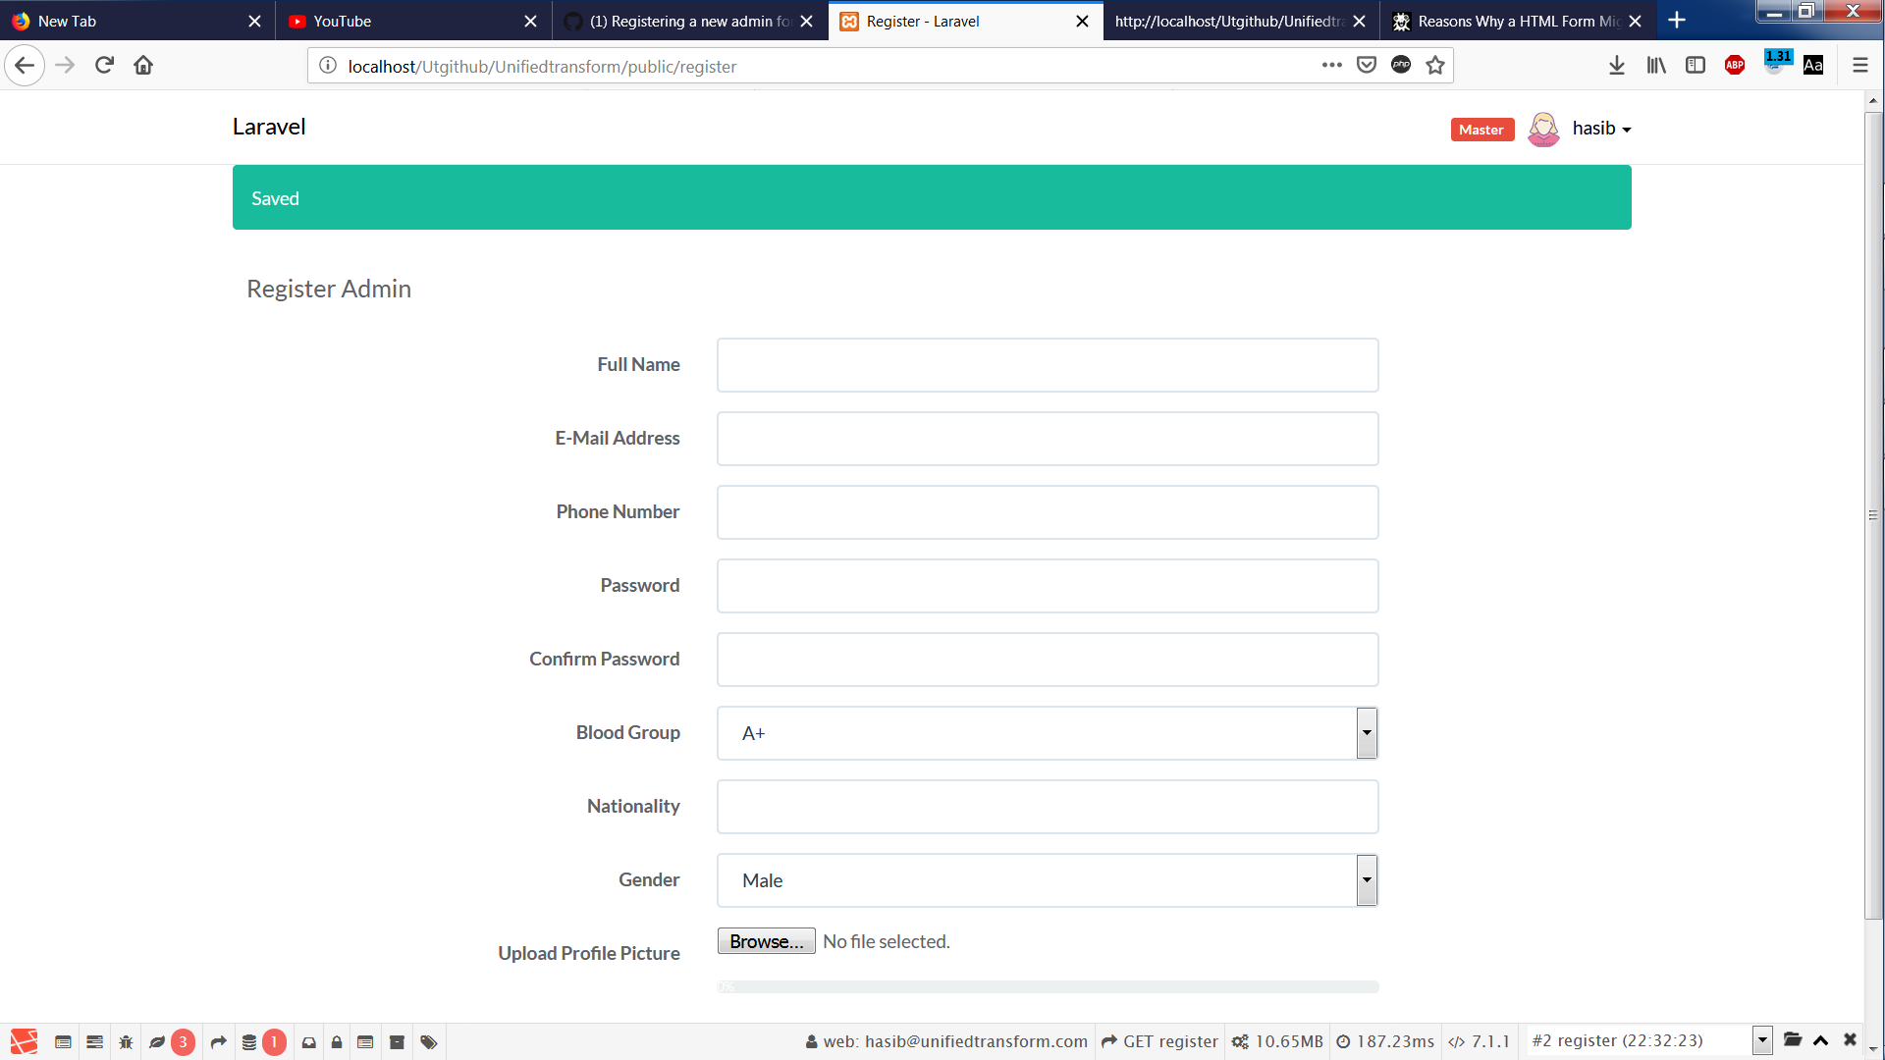This screenshot has height=1060, width=1885.
Task: Click the Laravel logo in the Debugbar
Action: [22, 1042]
